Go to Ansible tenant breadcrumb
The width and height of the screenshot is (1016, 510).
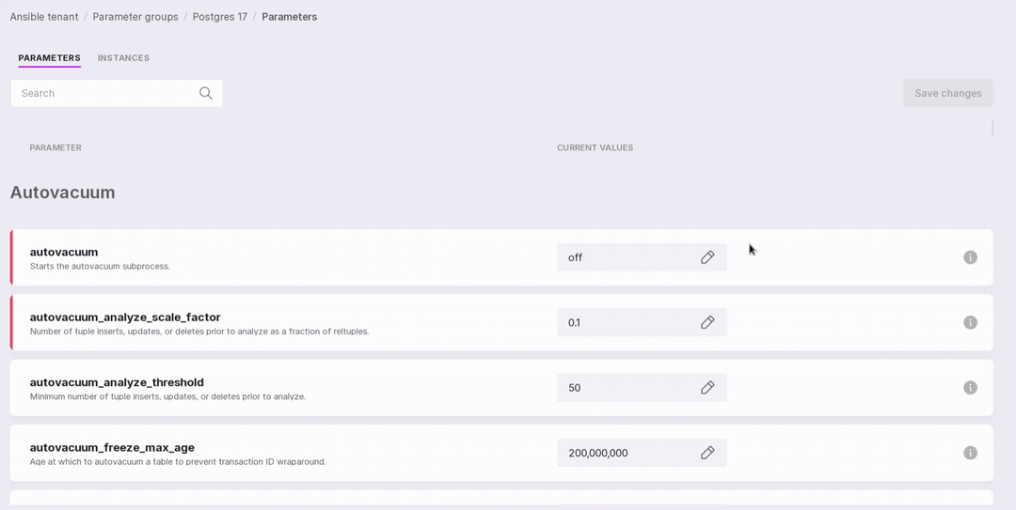point(44,17)
